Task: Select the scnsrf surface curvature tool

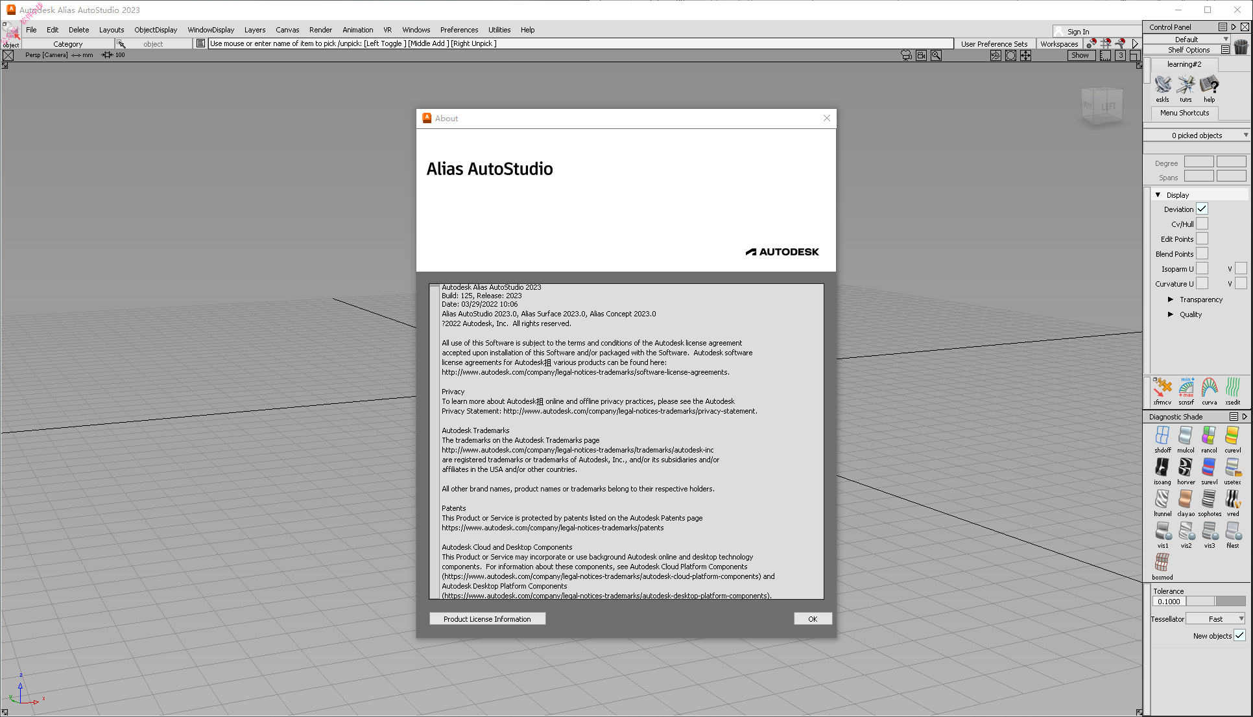Action: 1186,391
